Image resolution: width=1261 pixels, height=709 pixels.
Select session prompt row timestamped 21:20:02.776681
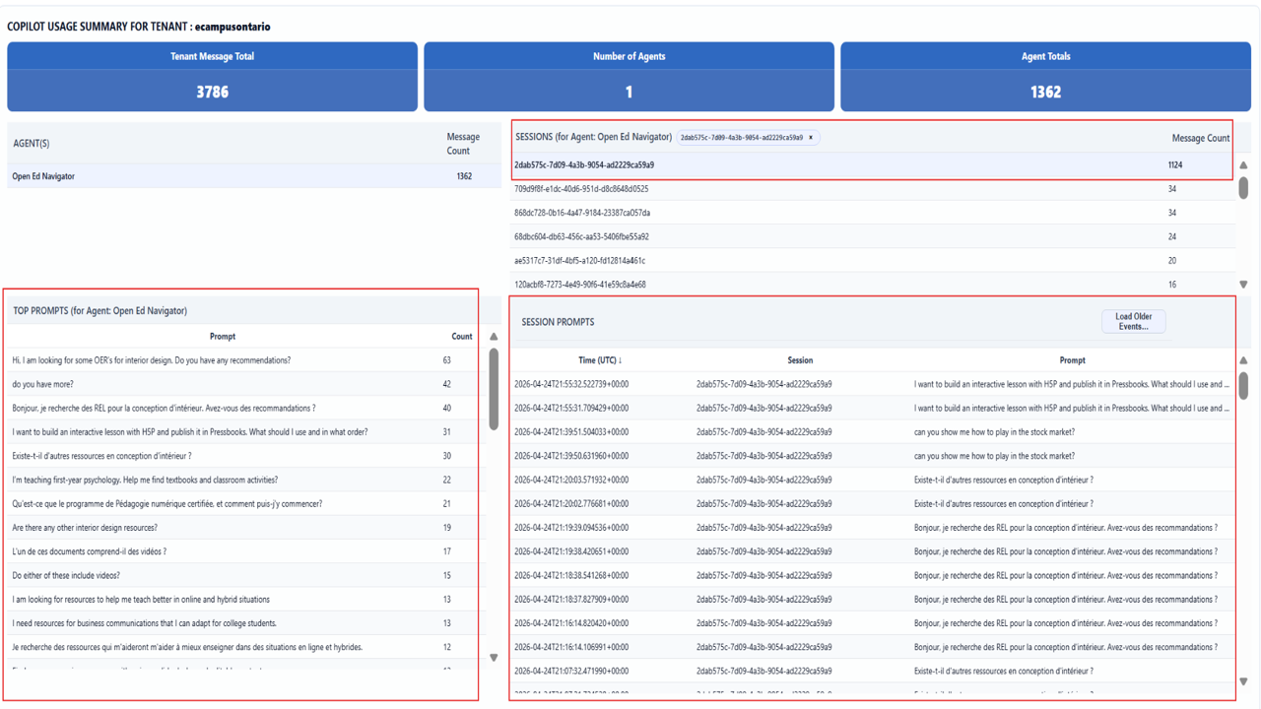point(872,503)
